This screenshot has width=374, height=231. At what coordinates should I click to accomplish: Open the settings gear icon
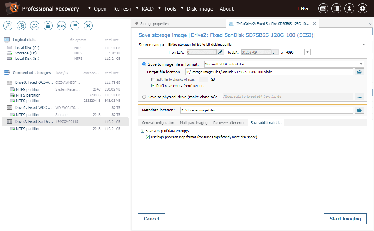362,9
